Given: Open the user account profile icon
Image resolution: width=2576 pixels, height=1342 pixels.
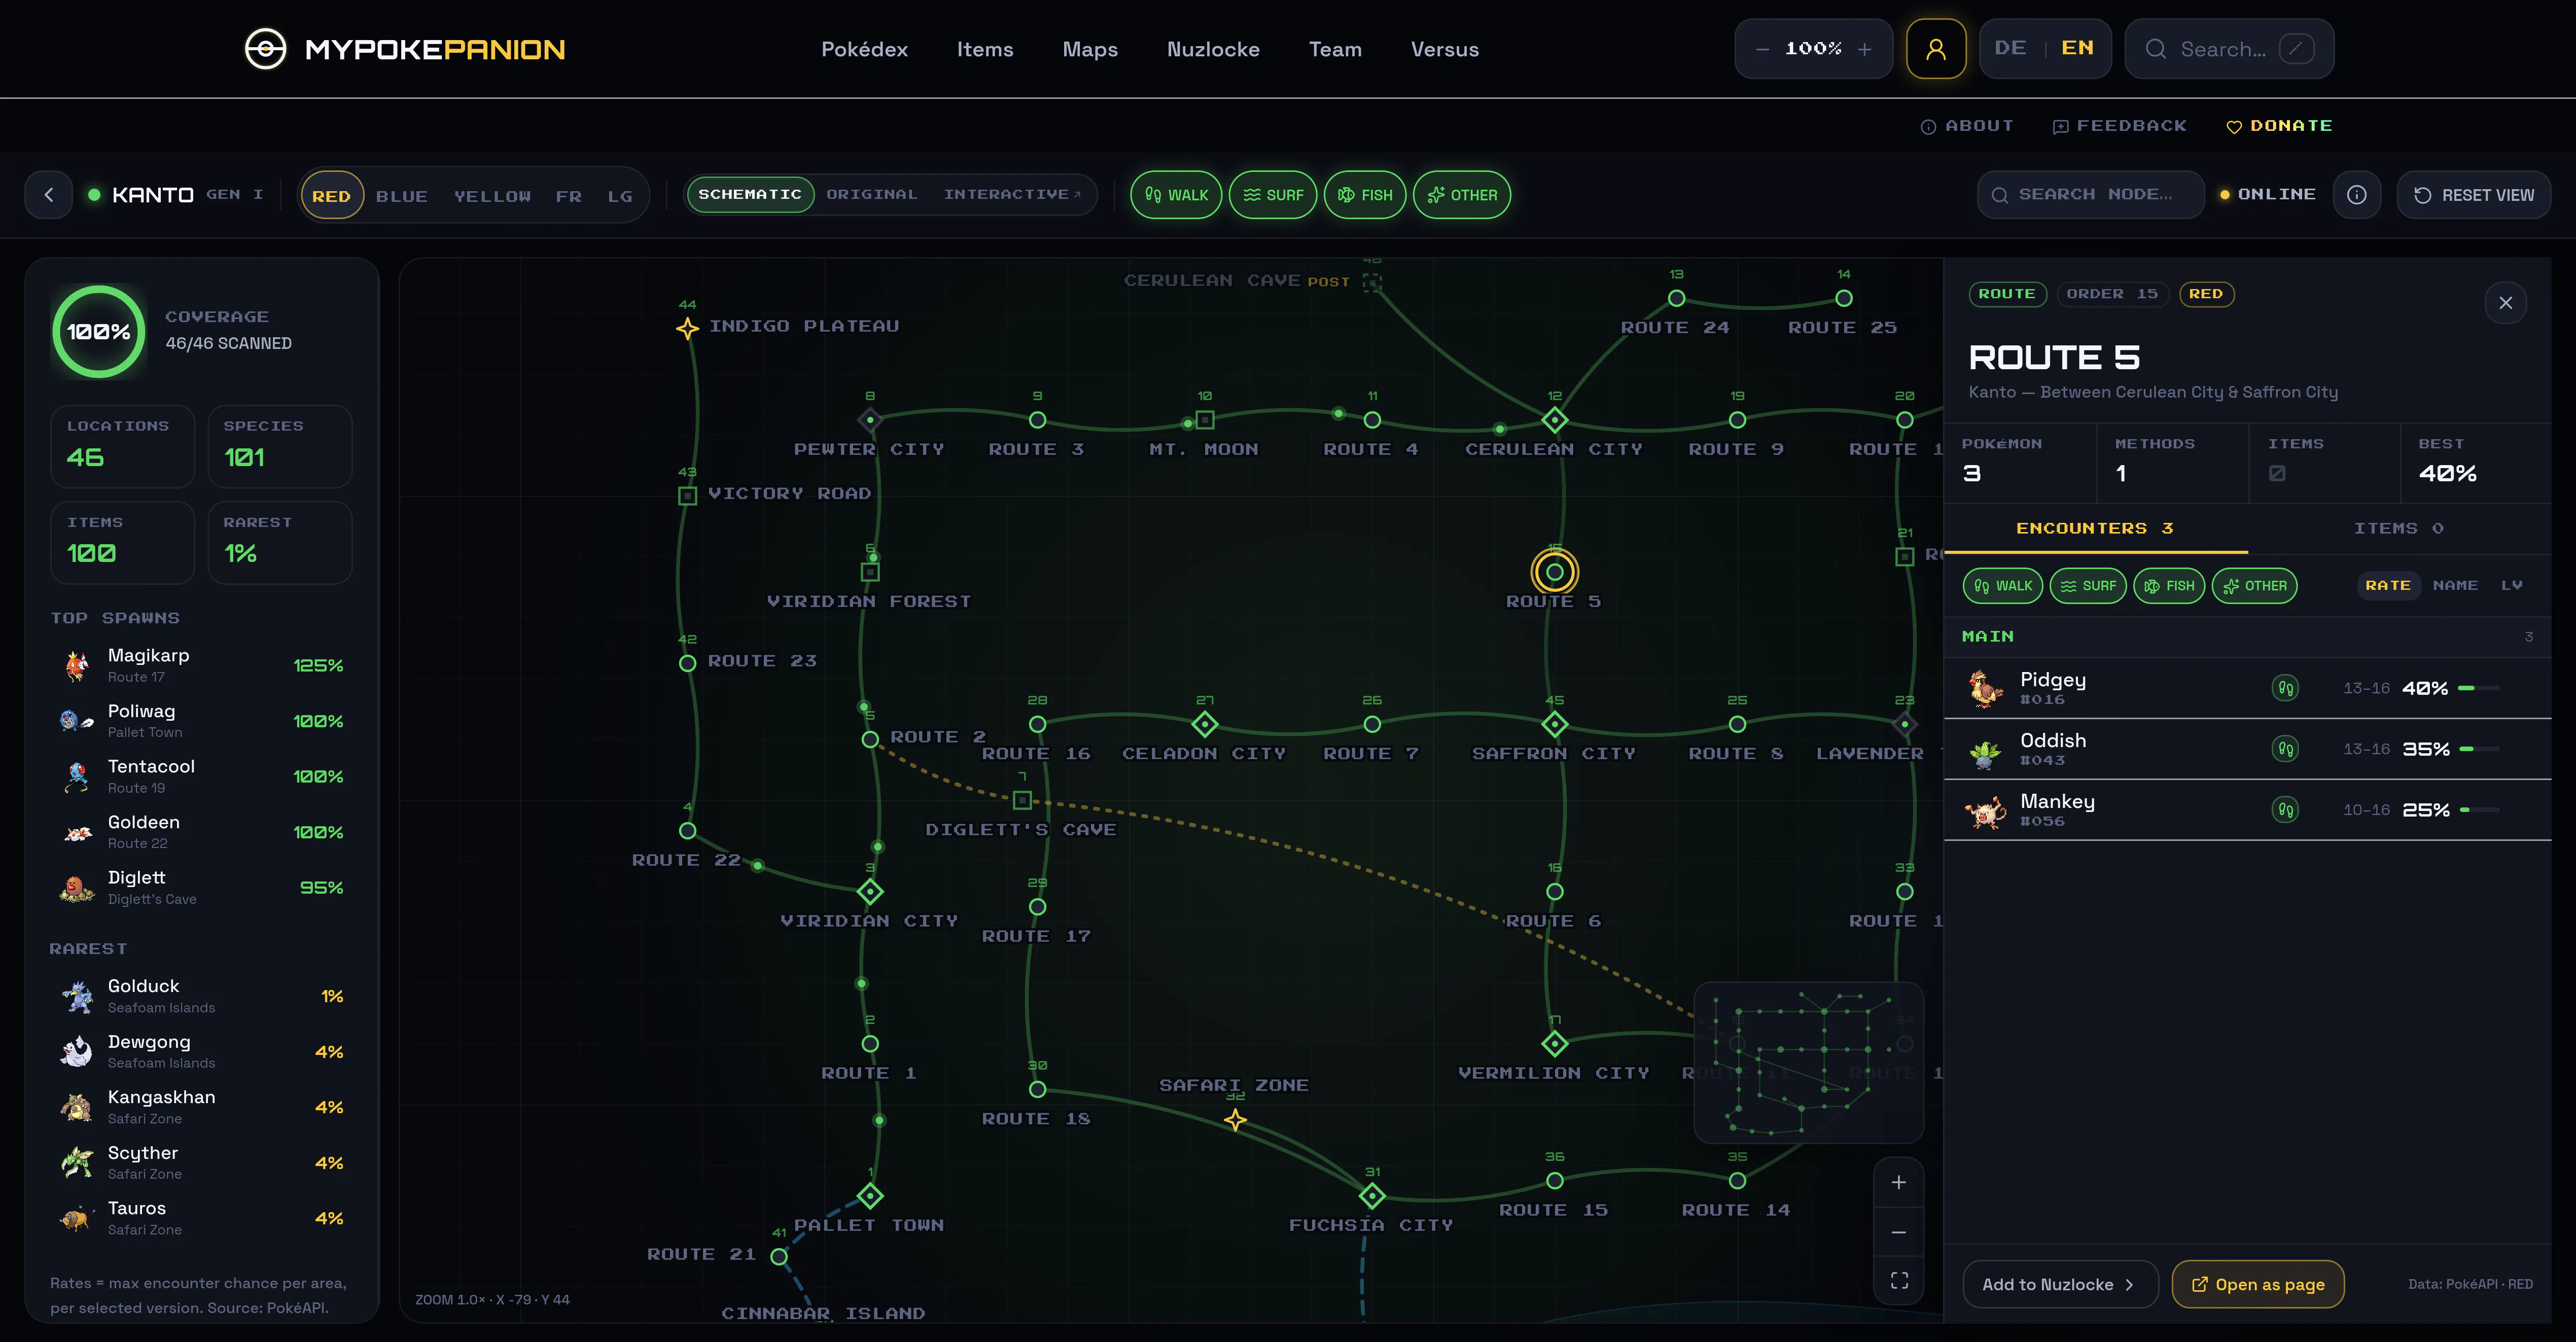Looking at the screenshot, I should pyautogui.click(x=1936, y=49).
